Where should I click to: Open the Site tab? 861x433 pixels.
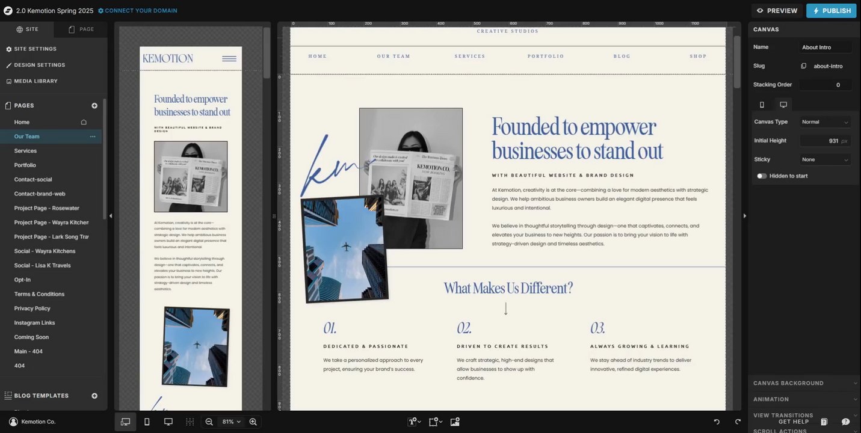(x=27, y=29)
